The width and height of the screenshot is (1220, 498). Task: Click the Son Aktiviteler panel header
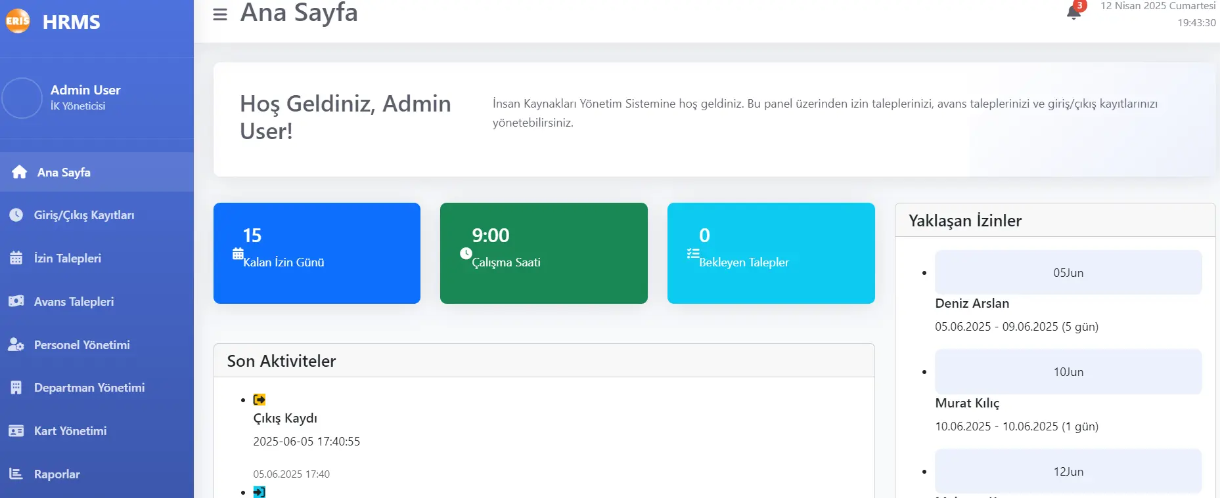tap(281, 360)
